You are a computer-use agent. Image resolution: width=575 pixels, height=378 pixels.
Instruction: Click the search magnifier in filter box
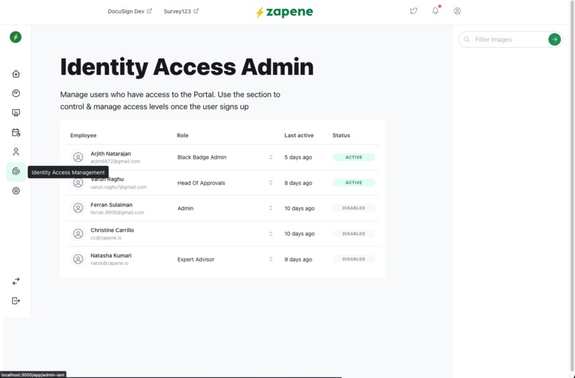coord(467,40)
